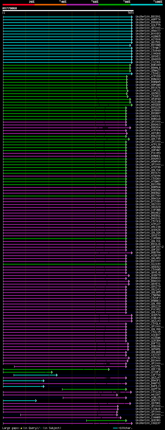Select hit label UniRef100_Q9FHN7

pos(148,150)
